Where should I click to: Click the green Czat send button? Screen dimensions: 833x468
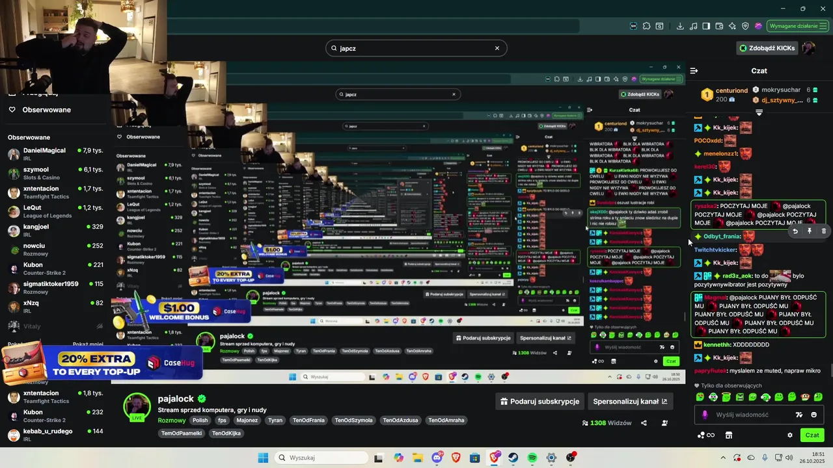pyautogui.click(x=812, y=435)
